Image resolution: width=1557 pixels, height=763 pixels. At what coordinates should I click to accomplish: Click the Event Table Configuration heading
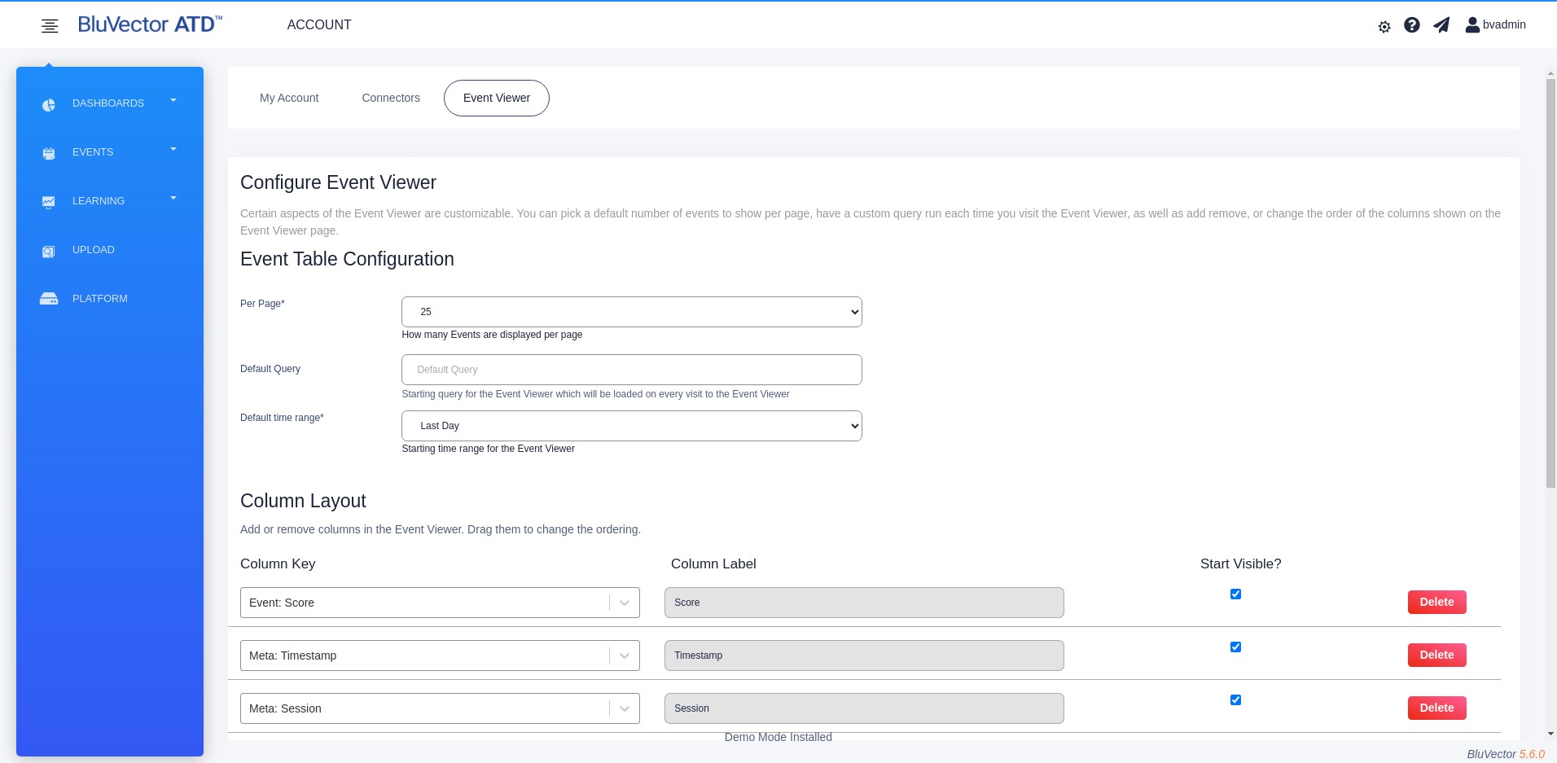click(x=347, y=259)
